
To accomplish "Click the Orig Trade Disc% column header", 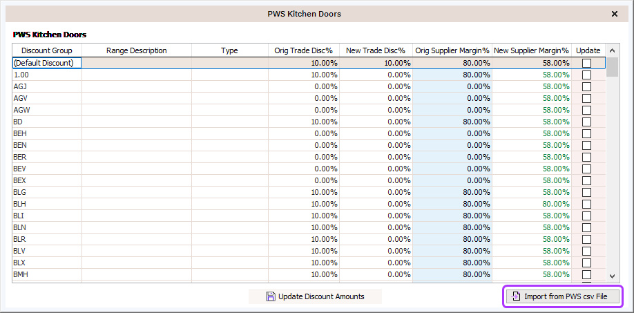I will (304, 50).
